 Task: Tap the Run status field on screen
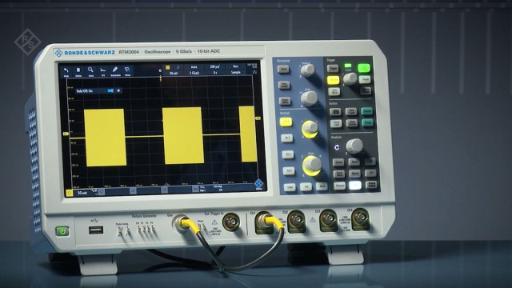point(235,66)
